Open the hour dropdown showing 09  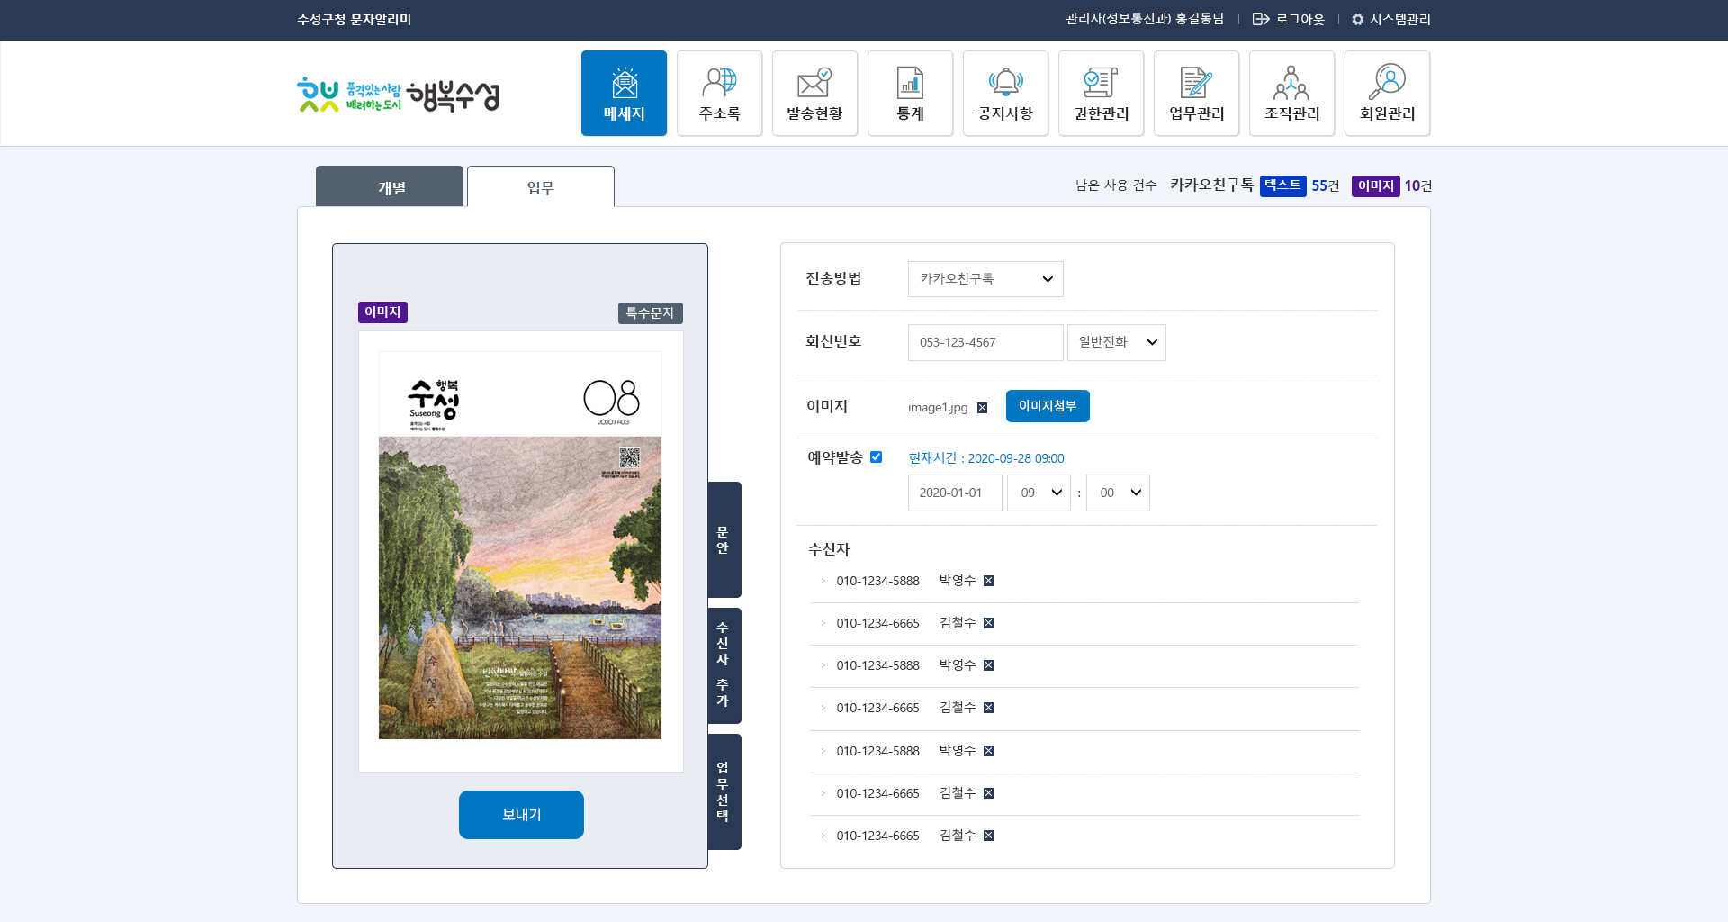[x=1039, y=493]
